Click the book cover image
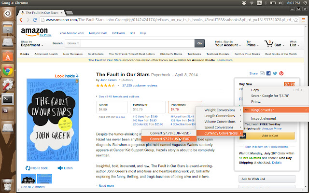The height and width of the screenshot is (193, 309). pos(53,120)
